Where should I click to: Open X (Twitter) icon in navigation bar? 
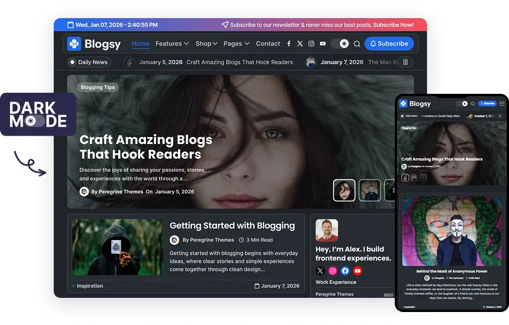(300, 44)
